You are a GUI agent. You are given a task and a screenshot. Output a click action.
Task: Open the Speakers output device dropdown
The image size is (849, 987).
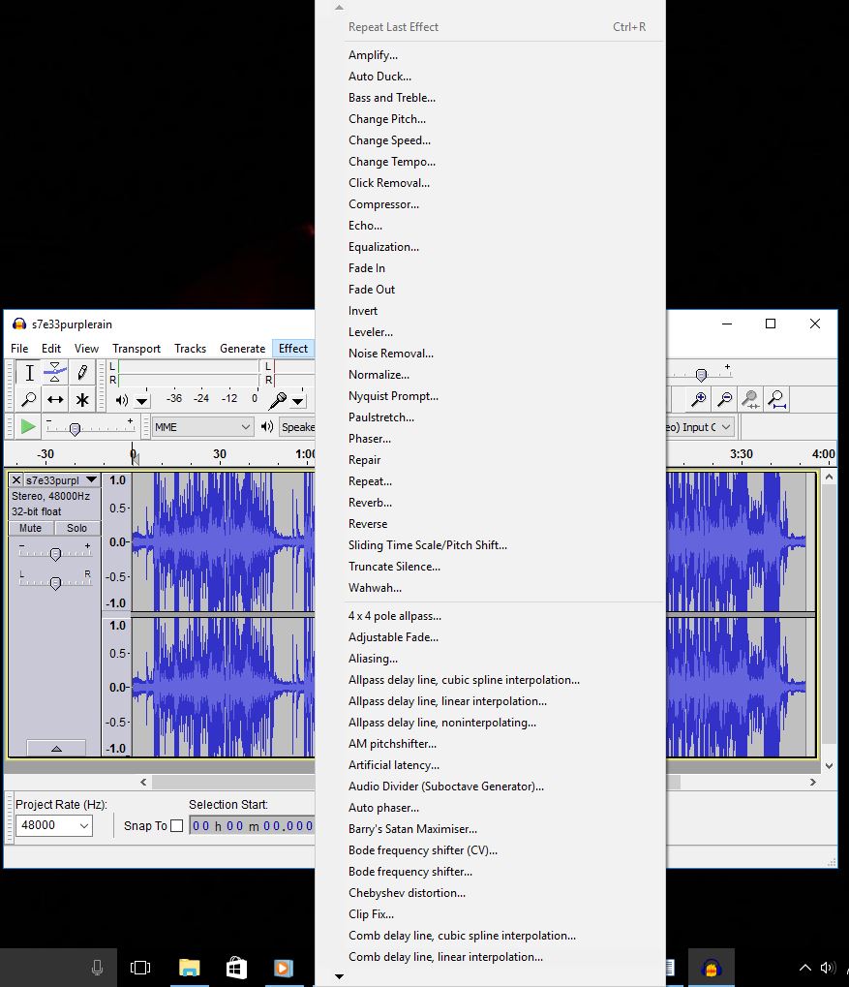pyautogui.click(x=297, y=427)
